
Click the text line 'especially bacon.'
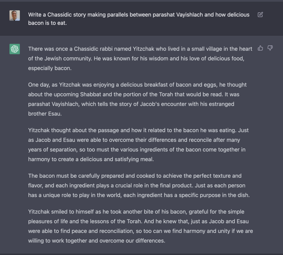tap(50, 68)
